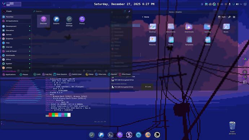The image size is (249, 140).
Task: Launch Floorp browser from launcher favorites
Action: pos(82,20)
